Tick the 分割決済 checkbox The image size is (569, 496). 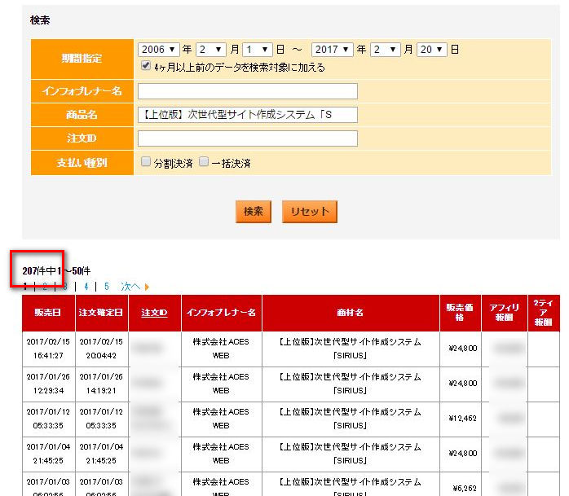point(146,162)
